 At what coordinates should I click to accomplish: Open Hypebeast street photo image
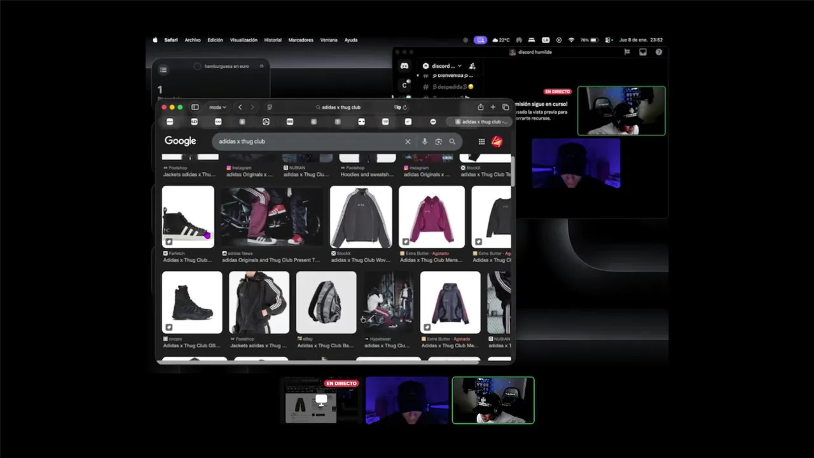[389, 302]
